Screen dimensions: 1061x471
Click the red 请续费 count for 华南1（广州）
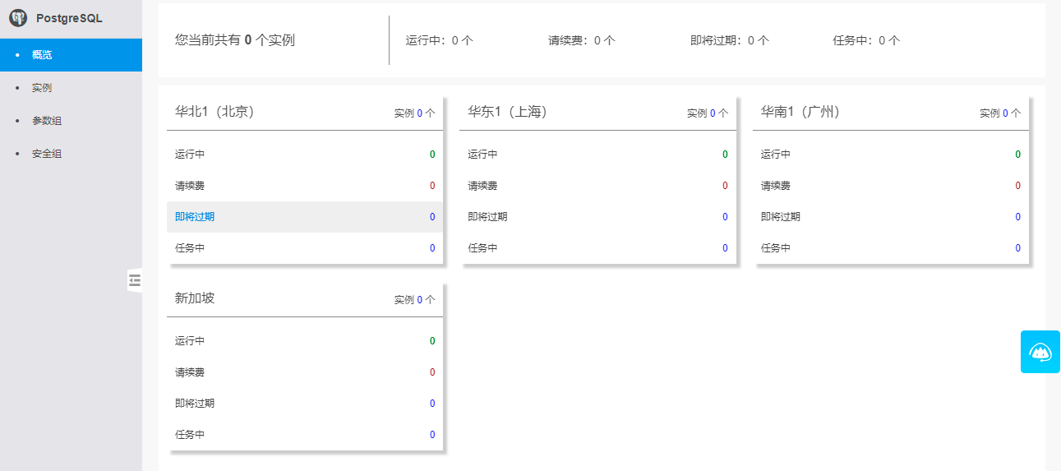pyautogui.click(x=1017, y=186)
